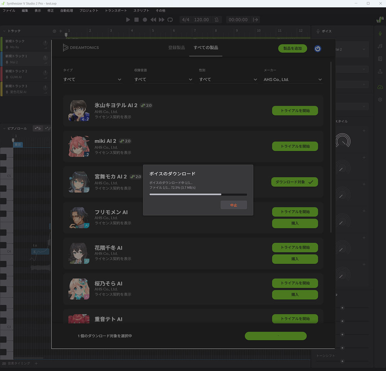Viewport: 386px width, 371px height.
Task: Click the 120.00 tempo field
Action: click(201, 20)
